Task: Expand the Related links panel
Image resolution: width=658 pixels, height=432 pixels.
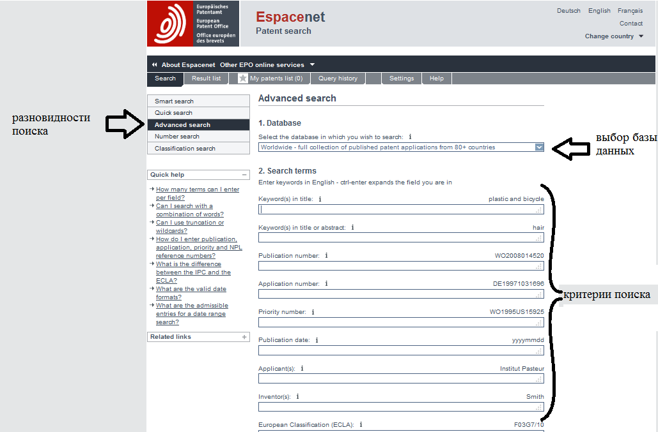Action: (244, 337)
